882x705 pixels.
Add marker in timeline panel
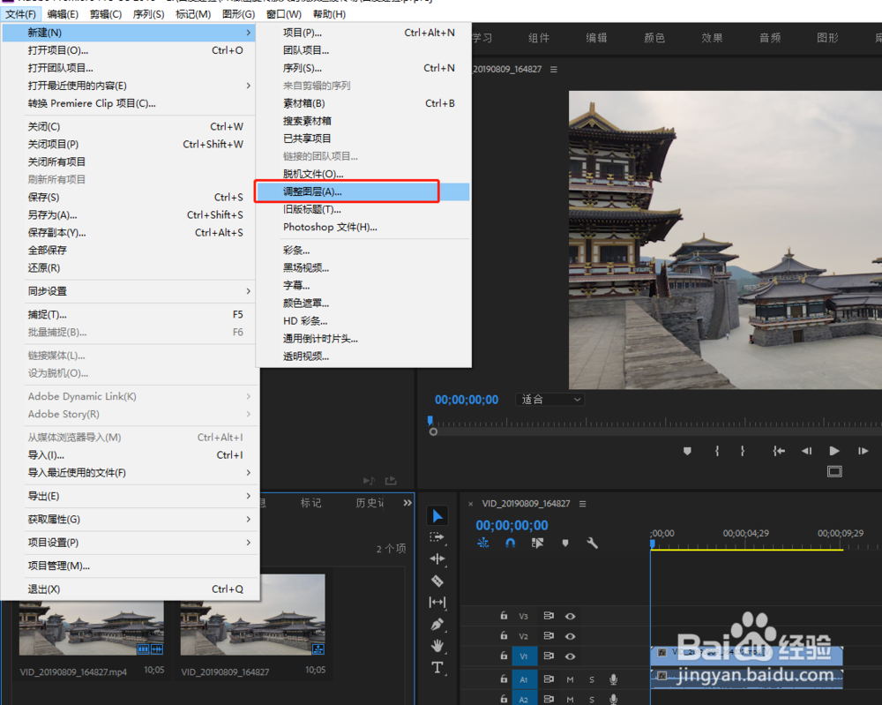pos(565,543)
